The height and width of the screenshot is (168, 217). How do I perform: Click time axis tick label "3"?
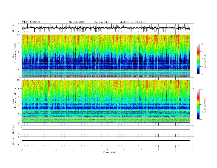click(x=73, y=150)
